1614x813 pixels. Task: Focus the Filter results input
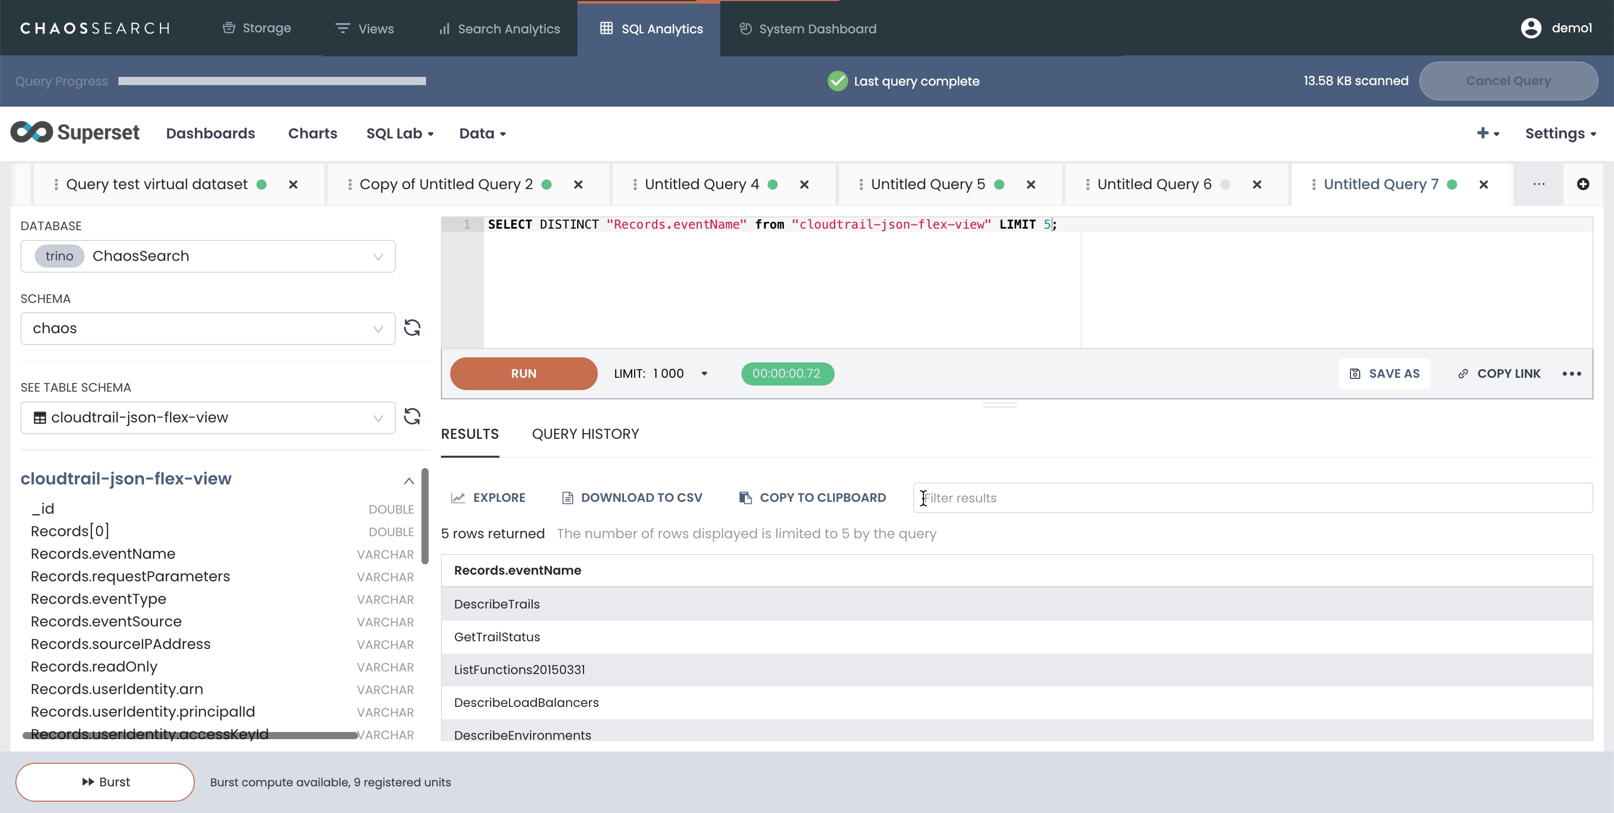click(x=1253, y=498)
